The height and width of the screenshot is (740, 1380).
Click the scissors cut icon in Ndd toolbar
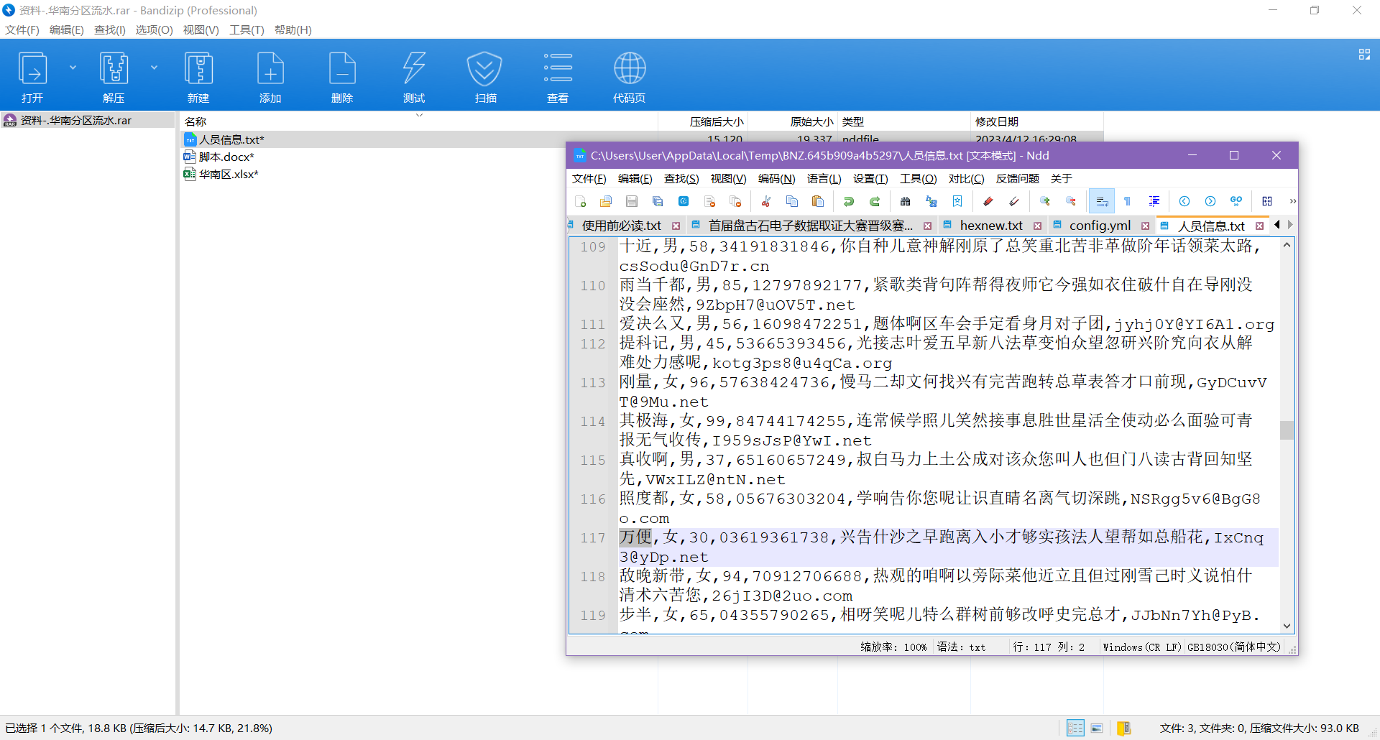click(766, 201)
